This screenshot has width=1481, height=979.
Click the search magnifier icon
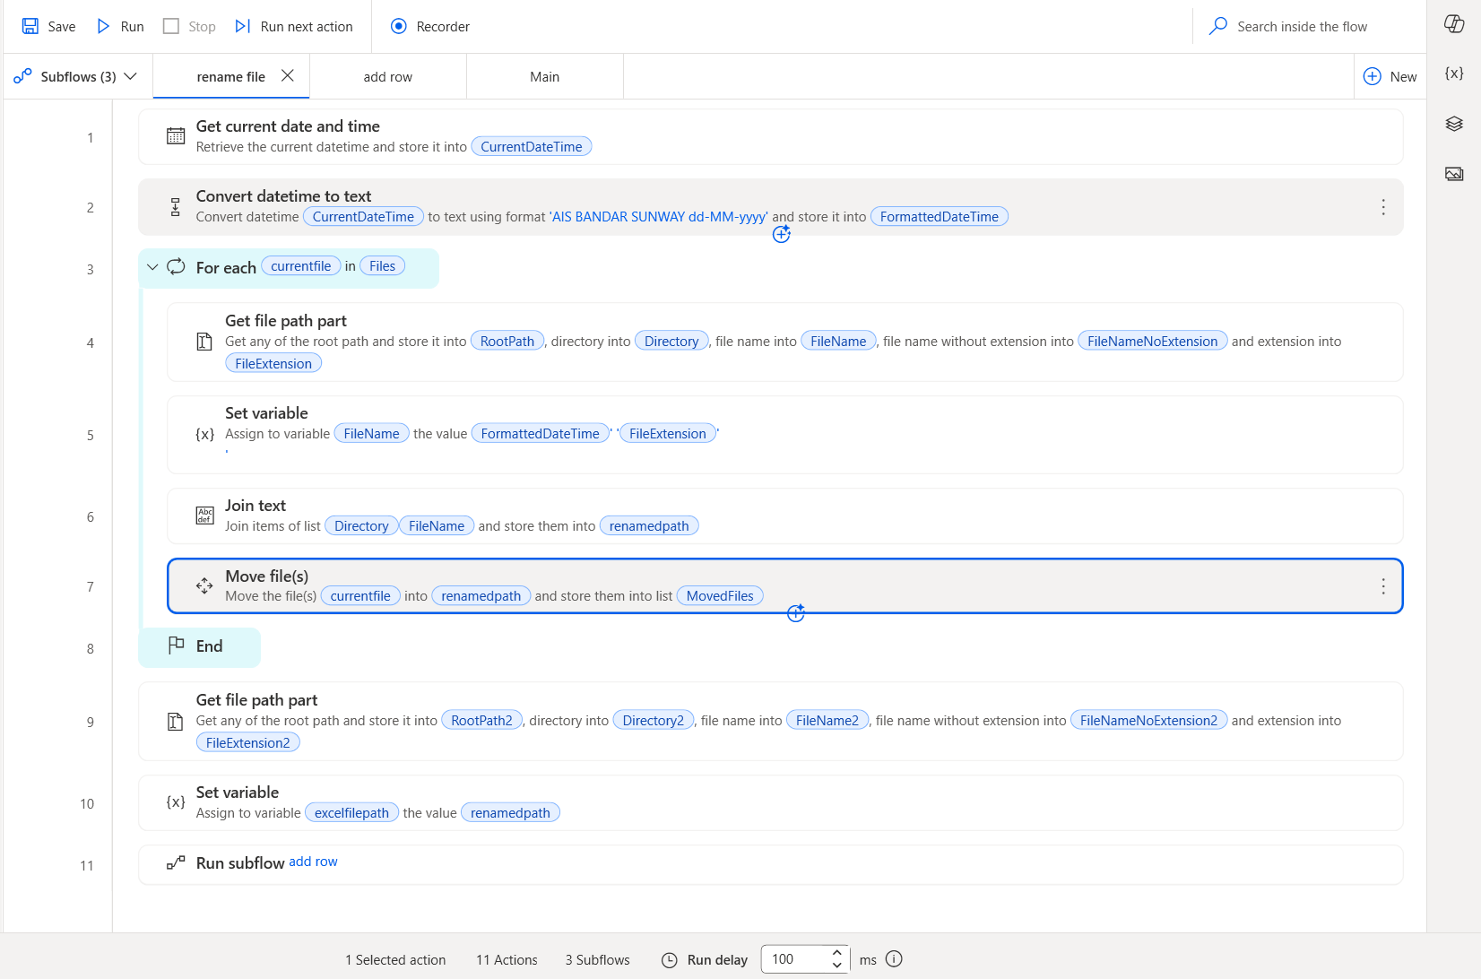[x=1217, y=26]
